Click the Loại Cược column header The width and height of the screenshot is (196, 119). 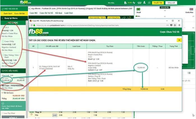click(76, 46)
